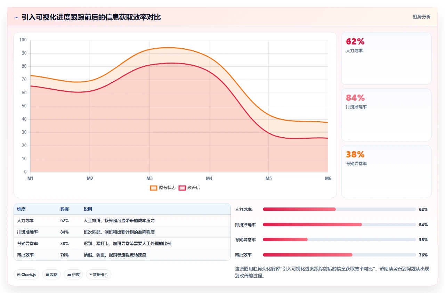Click the 人力成本 progress bar

pyautogui.click(x=339, y=209)
